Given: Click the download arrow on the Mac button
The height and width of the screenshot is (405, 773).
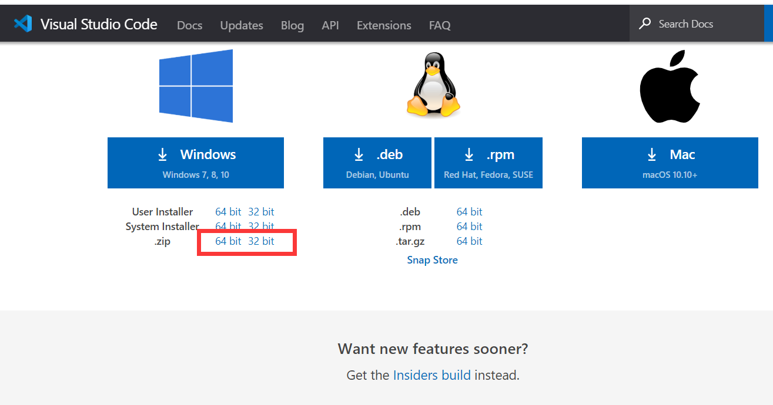Looking at the screenshot, I should pyautogui.click(x=651, y=154).
